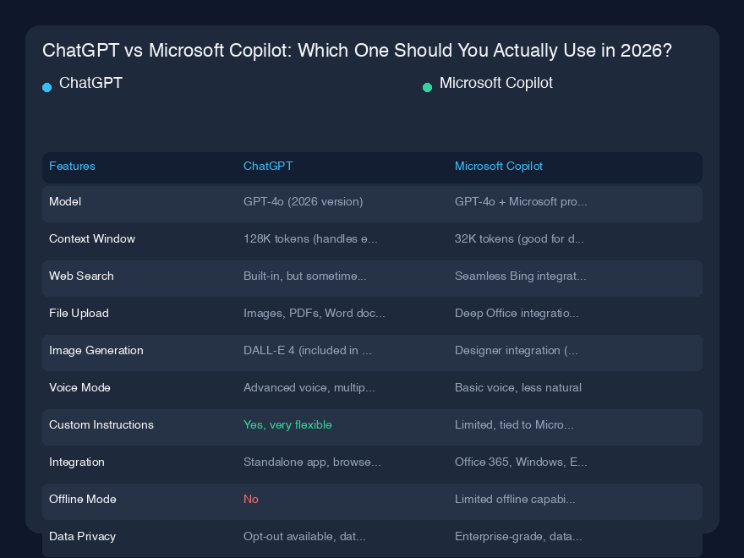Click the 'GPT-4o + Microsoft pro...' cell
The height and width of the screenshot is (558, 744).
point(521,202)
